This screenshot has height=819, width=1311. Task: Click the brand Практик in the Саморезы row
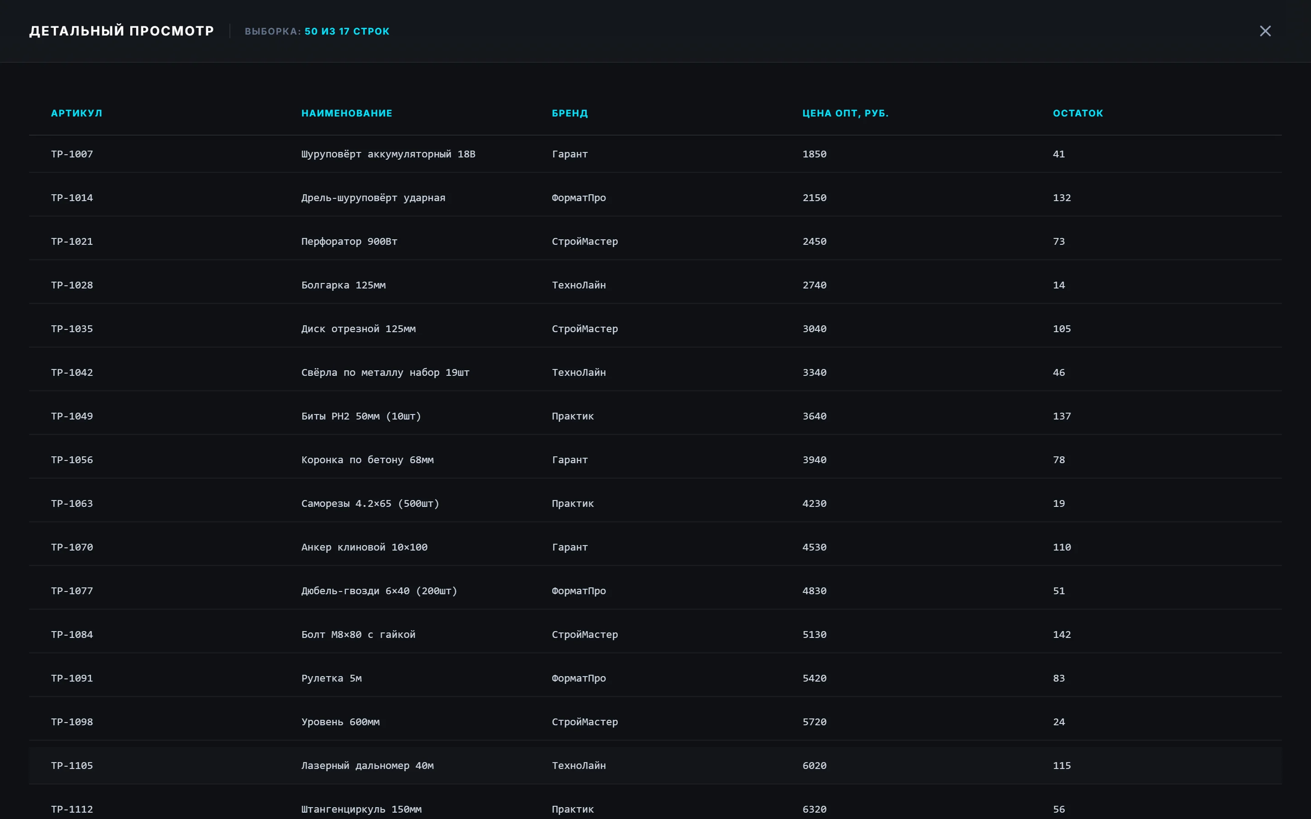[573, 504]
